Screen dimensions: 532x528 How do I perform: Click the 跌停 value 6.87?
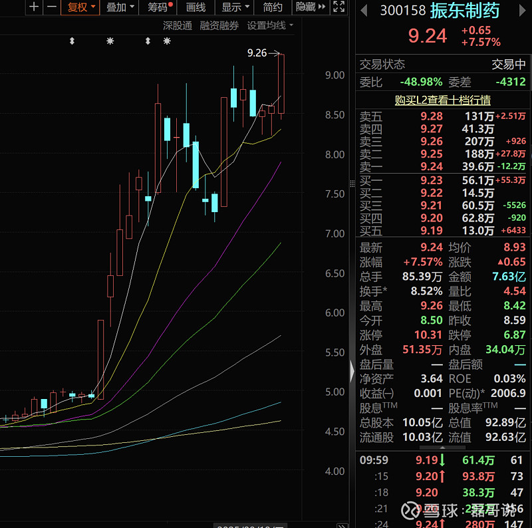tap(514, 335)
